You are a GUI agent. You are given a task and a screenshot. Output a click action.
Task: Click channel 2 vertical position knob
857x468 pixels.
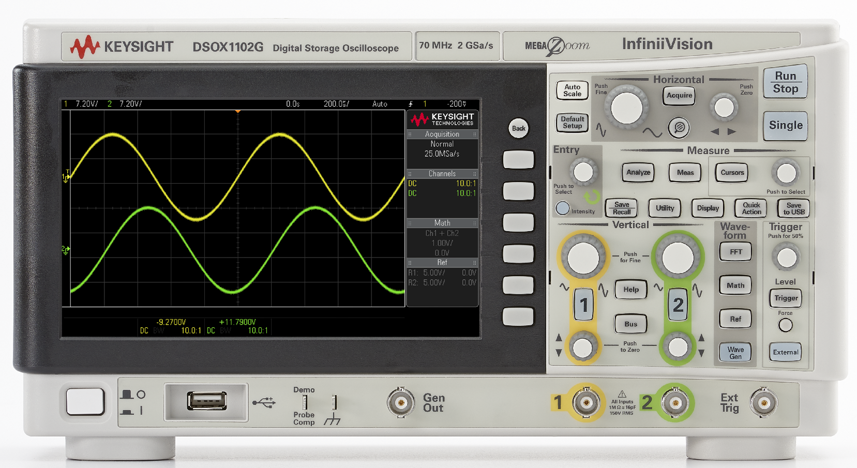(x=678, y=346)
